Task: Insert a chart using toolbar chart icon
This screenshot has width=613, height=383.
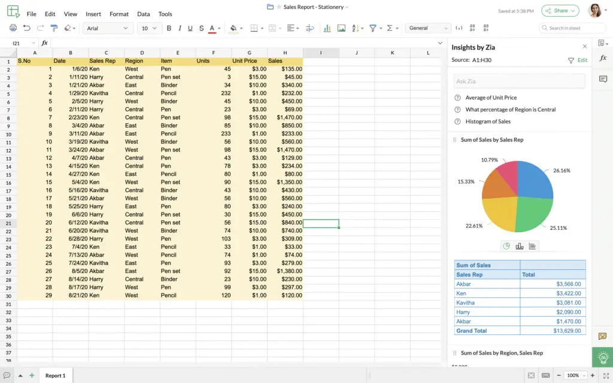Action: (x=327, y=28)
